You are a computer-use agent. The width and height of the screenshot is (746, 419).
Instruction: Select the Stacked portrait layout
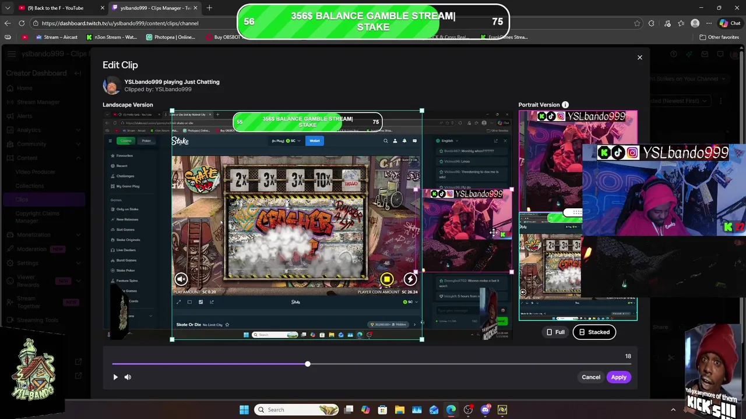click(x=594, y=332)
